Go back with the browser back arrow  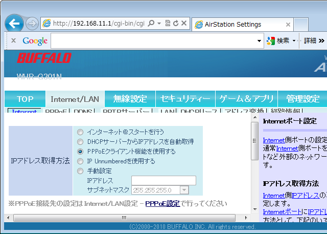click(x=14, y=23)
